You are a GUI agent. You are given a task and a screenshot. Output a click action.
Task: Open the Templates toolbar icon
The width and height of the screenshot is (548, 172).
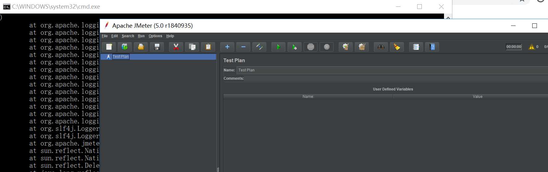[125, 47]
